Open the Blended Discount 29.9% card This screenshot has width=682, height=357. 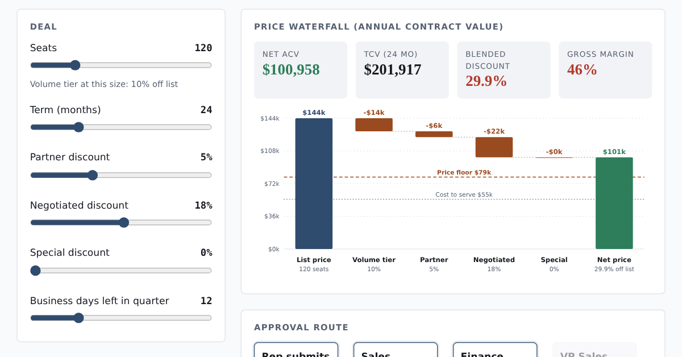point(504,70)
